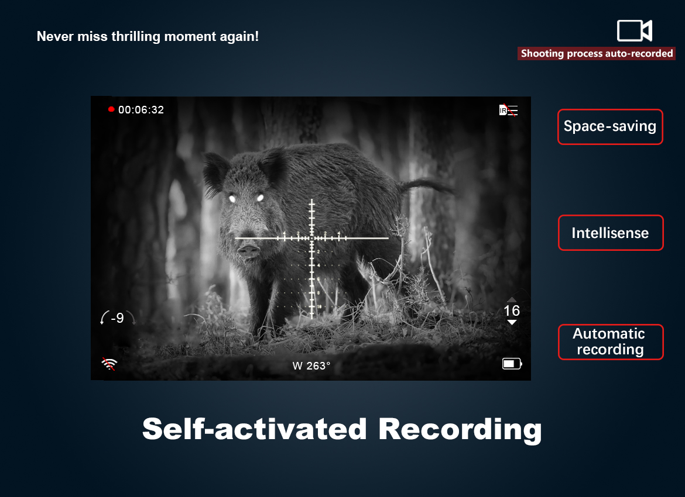Click the Never miss thrilling moment text

pos(148,36)
